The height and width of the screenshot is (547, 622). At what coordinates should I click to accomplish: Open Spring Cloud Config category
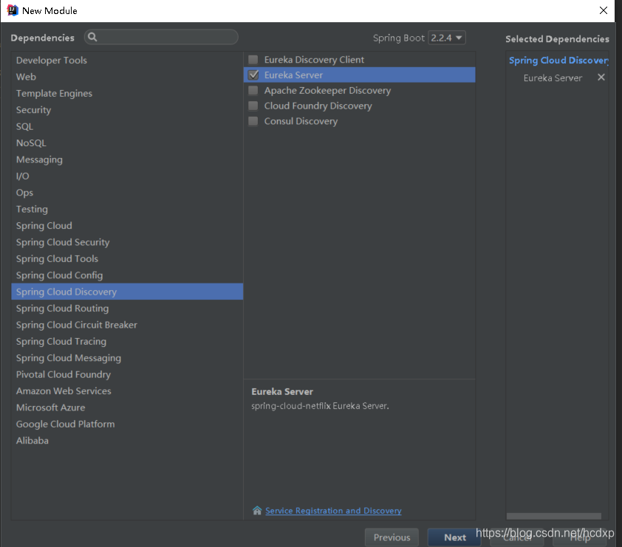[x=127, y=275]
